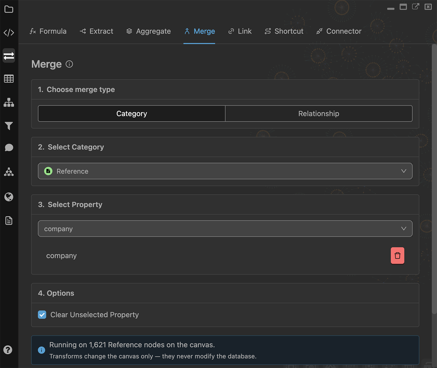Click the vertical scrollbar of the panel
Screen dimensions: 437x368
click(434, 179)
